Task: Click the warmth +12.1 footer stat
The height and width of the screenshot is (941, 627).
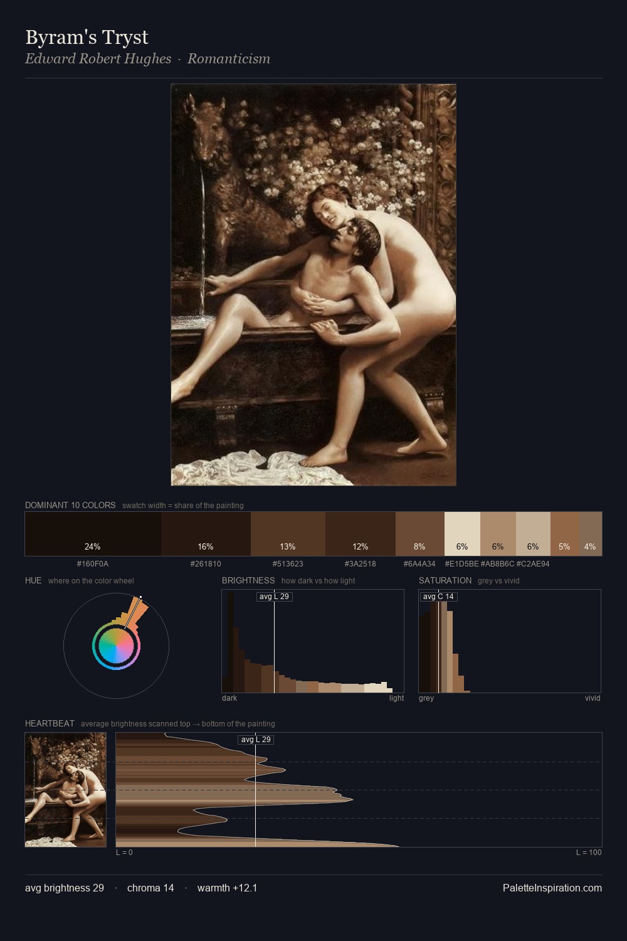Action: coord(227,888)
